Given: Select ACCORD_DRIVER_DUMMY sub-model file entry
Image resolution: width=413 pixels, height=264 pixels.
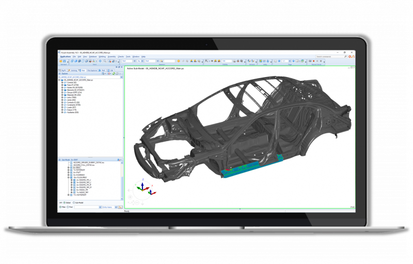Looking at the screenshot, I should click(x=89, y=163).
